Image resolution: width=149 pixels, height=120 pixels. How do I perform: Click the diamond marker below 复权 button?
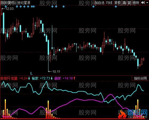click(116, 6)
